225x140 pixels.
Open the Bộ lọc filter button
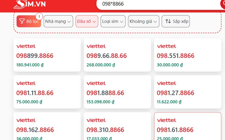pos(29,21)
